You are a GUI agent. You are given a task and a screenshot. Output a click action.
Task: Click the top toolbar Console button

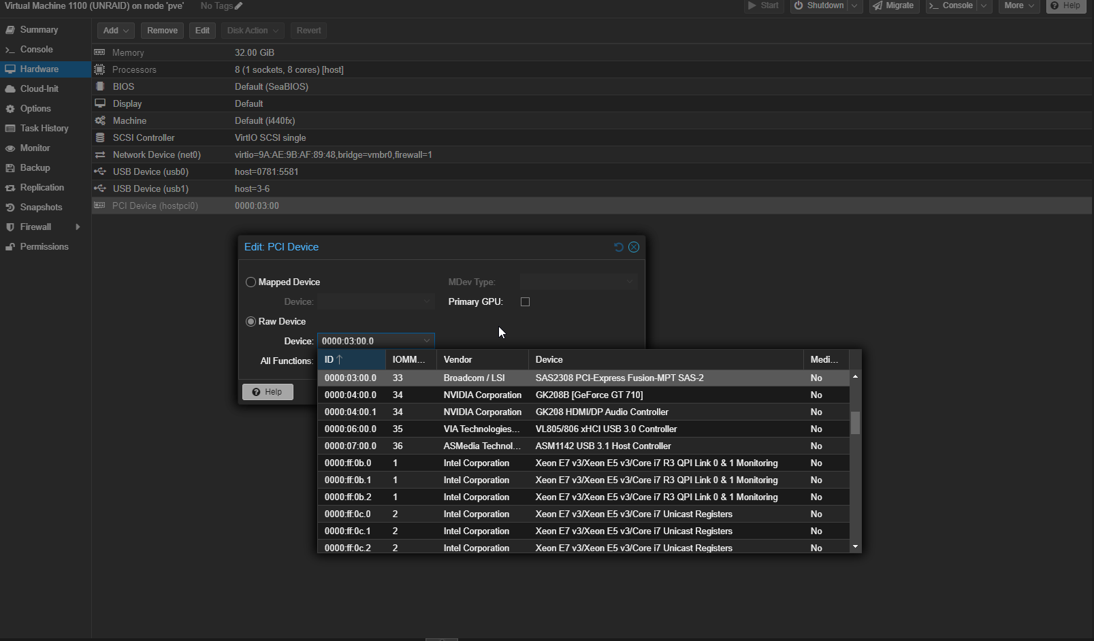(952, 5)
